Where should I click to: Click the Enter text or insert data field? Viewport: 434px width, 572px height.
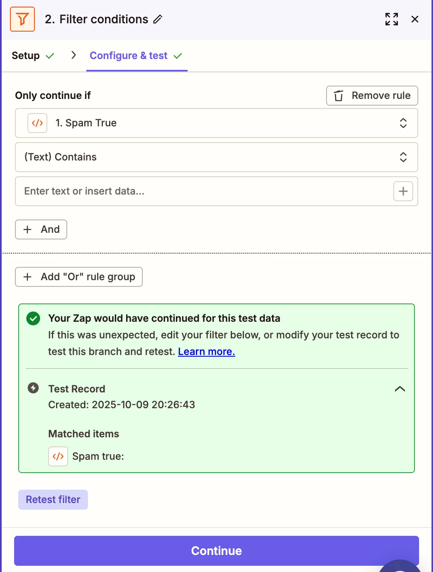[203, 191]
